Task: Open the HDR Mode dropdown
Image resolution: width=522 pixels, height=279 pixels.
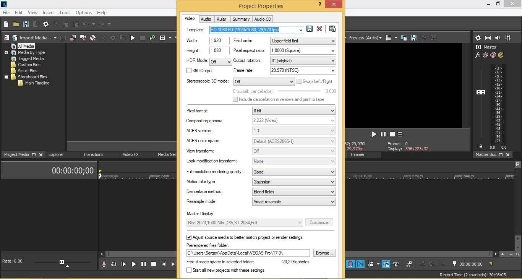Action: pos(229,62)
